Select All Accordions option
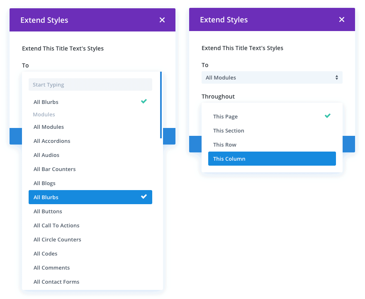Image resolution: width=365 pixels, height=299 pixels. coord(52,141)
